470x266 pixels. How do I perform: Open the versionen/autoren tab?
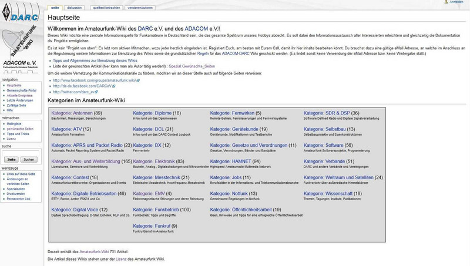[140, 8]
